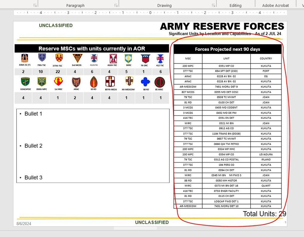Select the 412th TEC insignia image
This screenshot has width=304, height=237.
pyautogui.click(x=94, y=58)
